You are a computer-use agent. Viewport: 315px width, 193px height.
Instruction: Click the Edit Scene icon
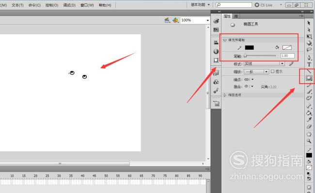pos(167,20)
